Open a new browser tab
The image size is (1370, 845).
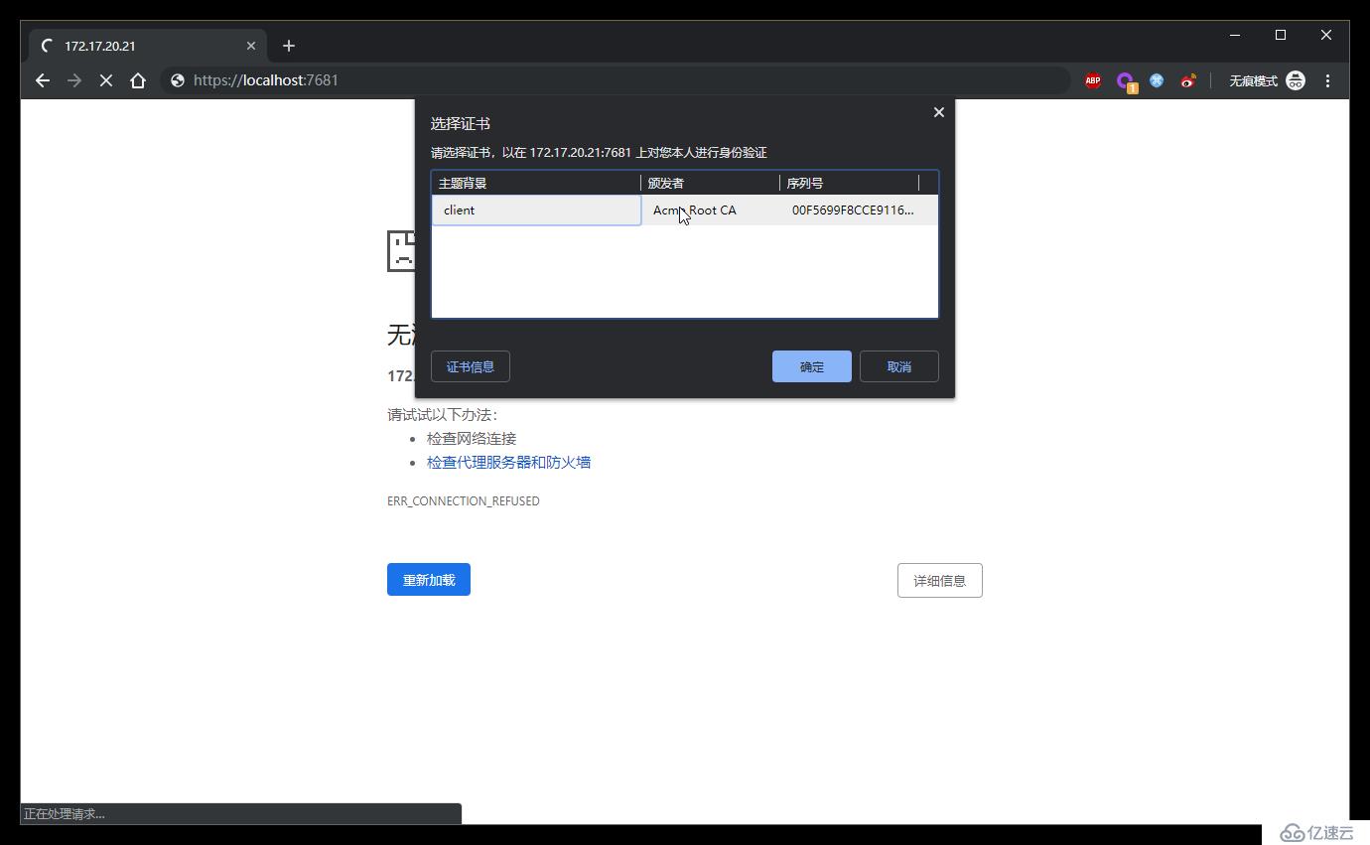tap(288, 46)
